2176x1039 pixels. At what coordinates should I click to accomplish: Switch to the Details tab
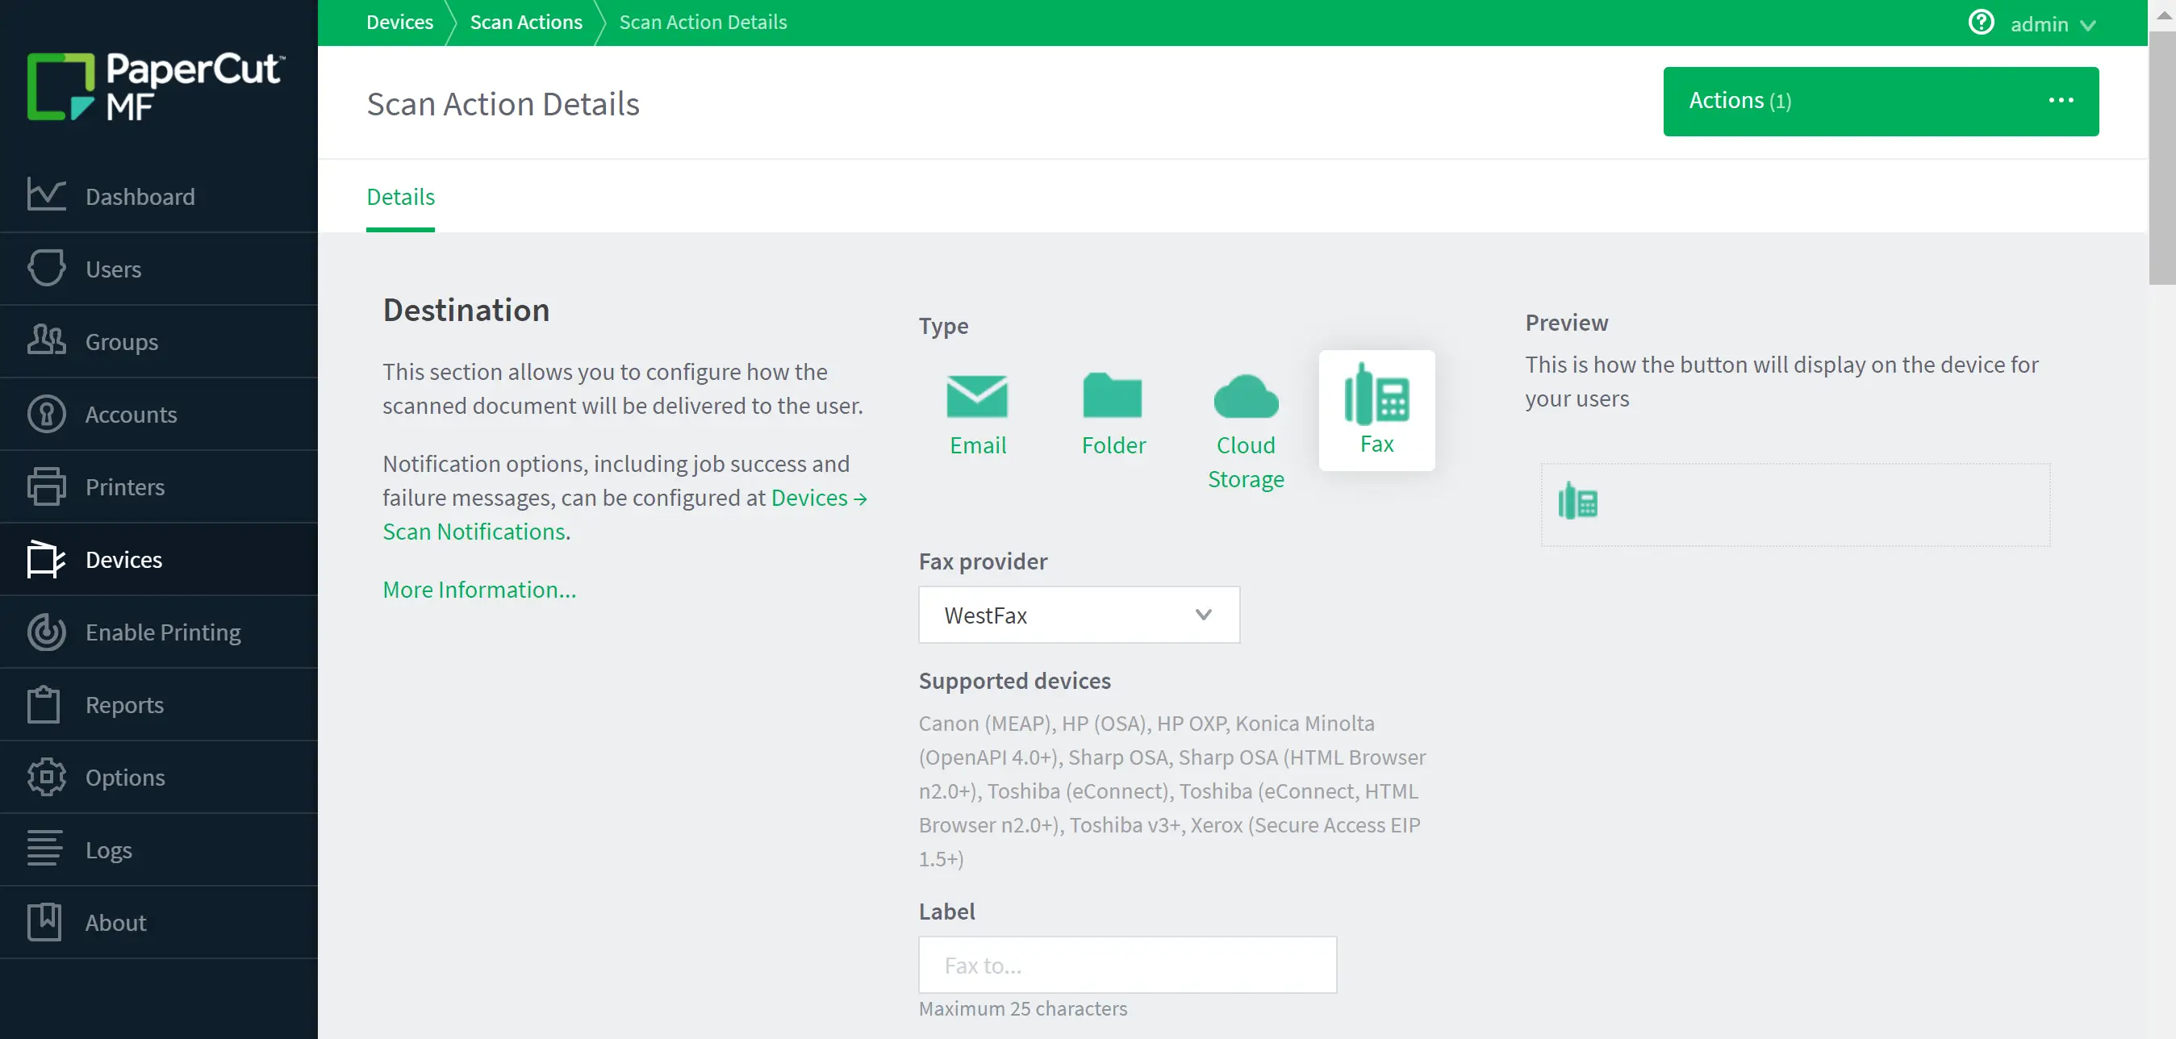400,197
